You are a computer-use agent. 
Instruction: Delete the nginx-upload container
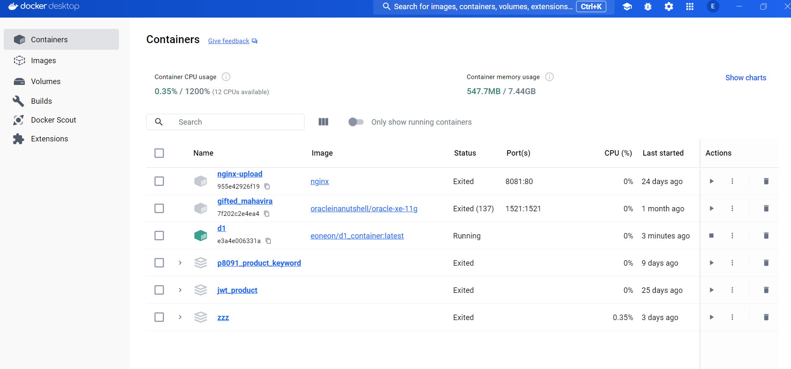[766, 181]
